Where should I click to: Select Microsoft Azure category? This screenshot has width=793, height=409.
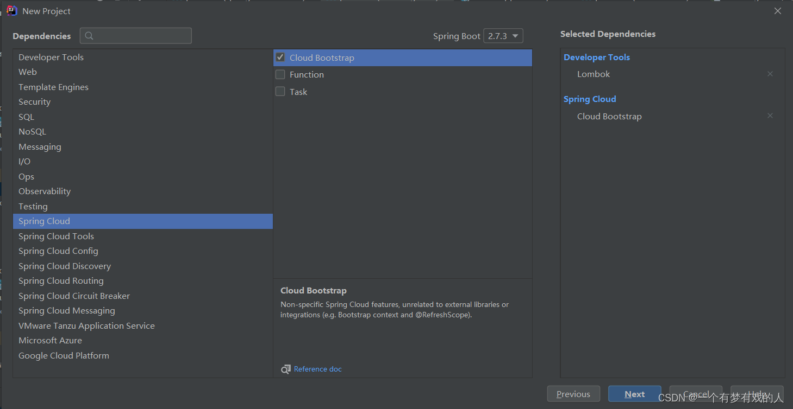click(143, 340)
